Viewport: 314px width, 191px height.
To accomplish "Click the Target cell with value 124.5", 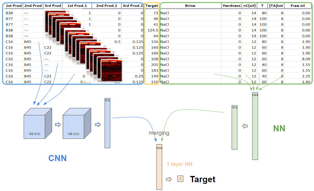I will pyautogui.click(x=151, y=30).
